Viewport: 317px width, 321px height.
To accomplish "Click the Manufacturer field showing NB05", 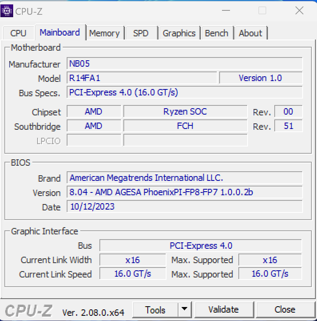I will (x=184, y=64).
